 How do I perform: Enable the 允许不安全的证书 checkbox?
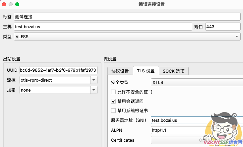pos(113,92)
